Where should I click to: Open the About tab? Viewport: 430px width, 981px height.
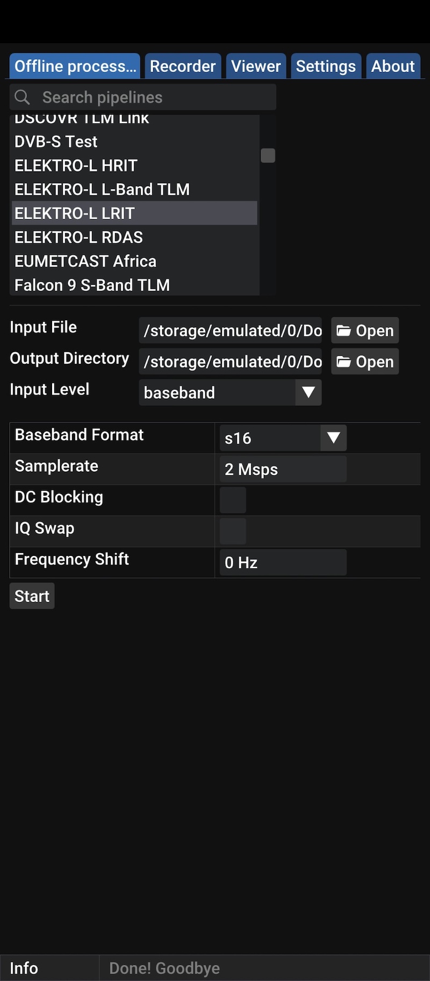tap(393, 66)
